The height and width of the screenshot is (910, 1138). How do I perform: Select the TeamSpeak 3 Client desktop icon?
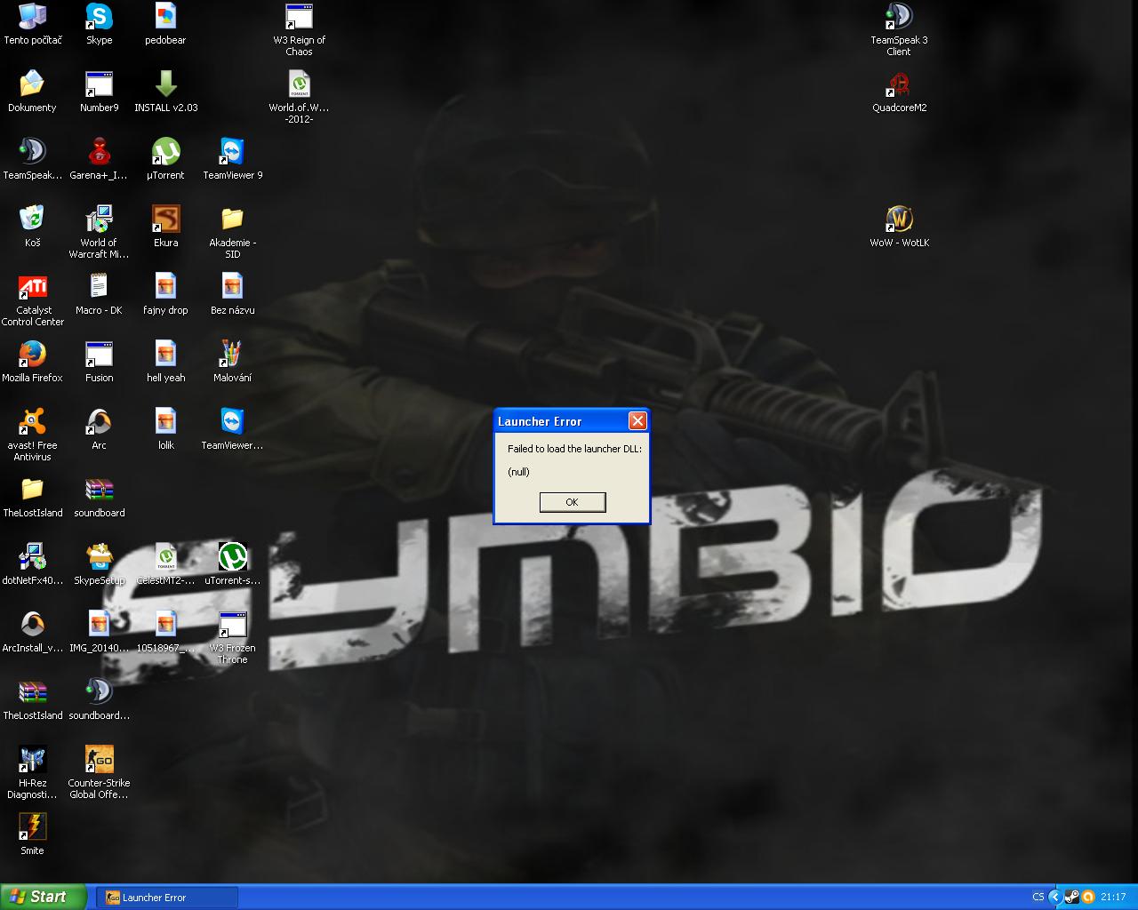(x=899, y=18)
